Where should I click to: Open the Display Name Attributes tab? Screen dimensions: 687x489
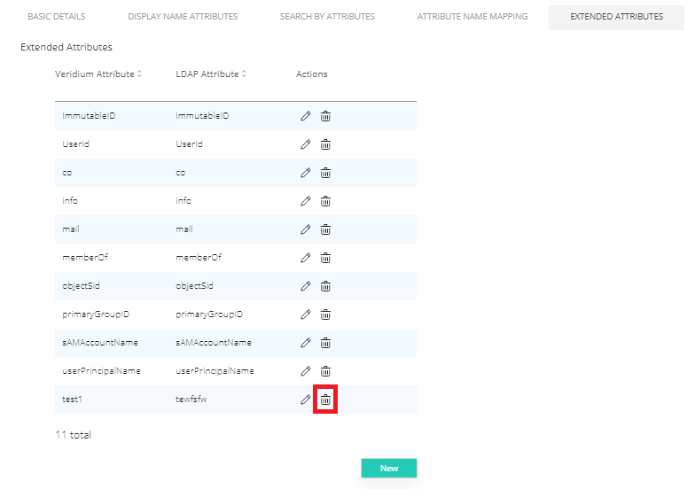(x=183, y=17)
